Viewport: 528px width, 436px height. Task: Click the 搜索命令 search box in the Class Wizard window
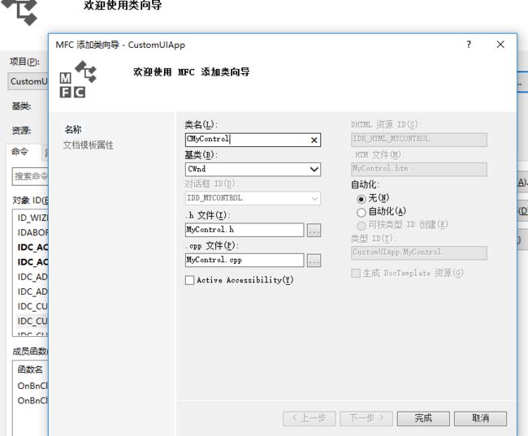pyautogui.click(x=30, y=176)
